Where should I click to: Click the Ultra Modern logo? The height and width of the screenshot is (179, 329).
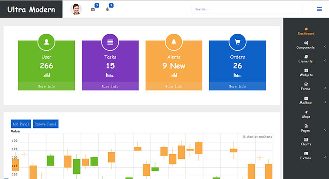pyautogui.click(x=31, y=9)
